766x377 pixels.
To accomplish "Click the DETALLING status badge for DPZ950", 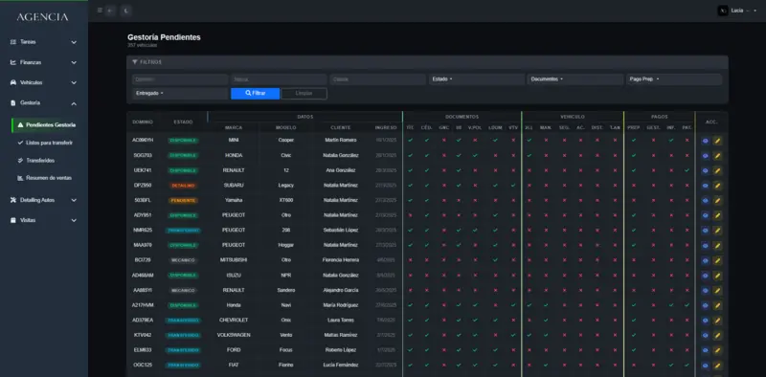I will pos(183,186).
